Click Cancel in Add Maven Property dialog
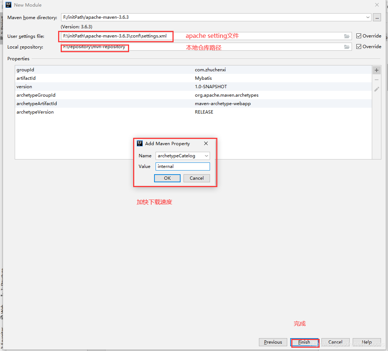This screenshot has width=388, height=351. 197,178
